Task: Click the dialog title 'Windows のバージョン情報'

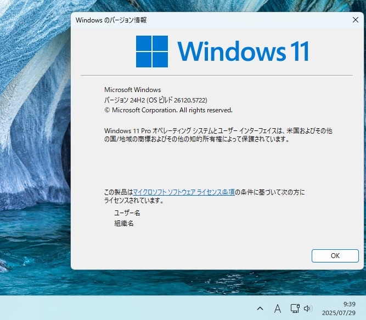Action: [x=111, y=20]
